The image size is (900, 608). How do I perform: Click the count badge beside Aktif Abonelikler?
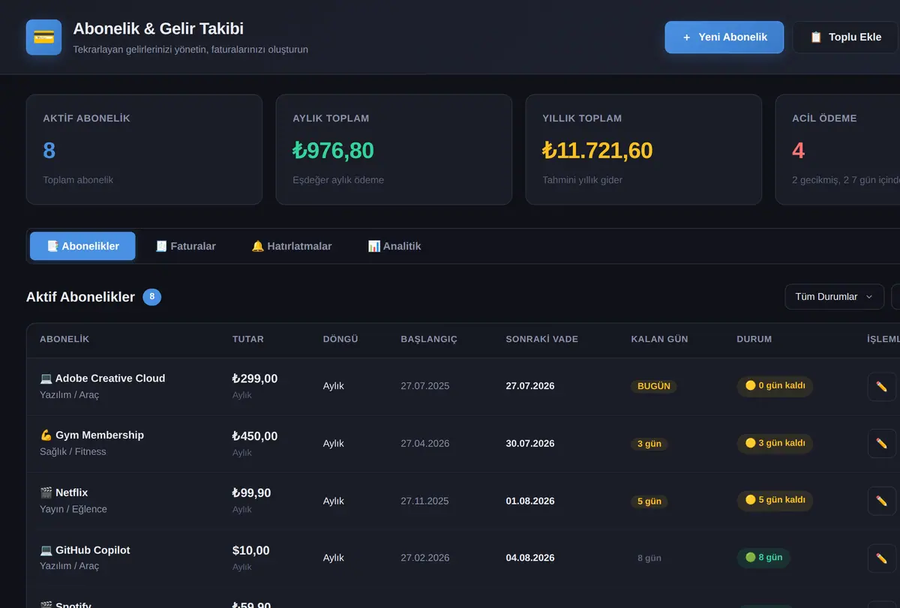point(151,297)
